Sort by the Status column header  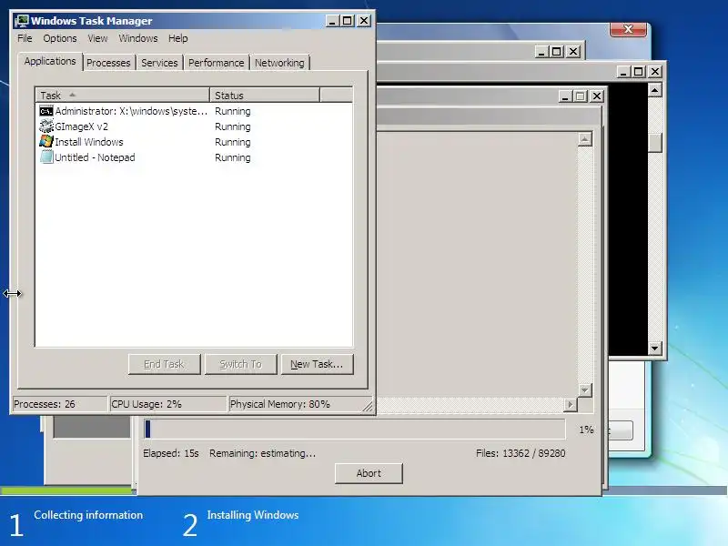[x=265, y=96]
